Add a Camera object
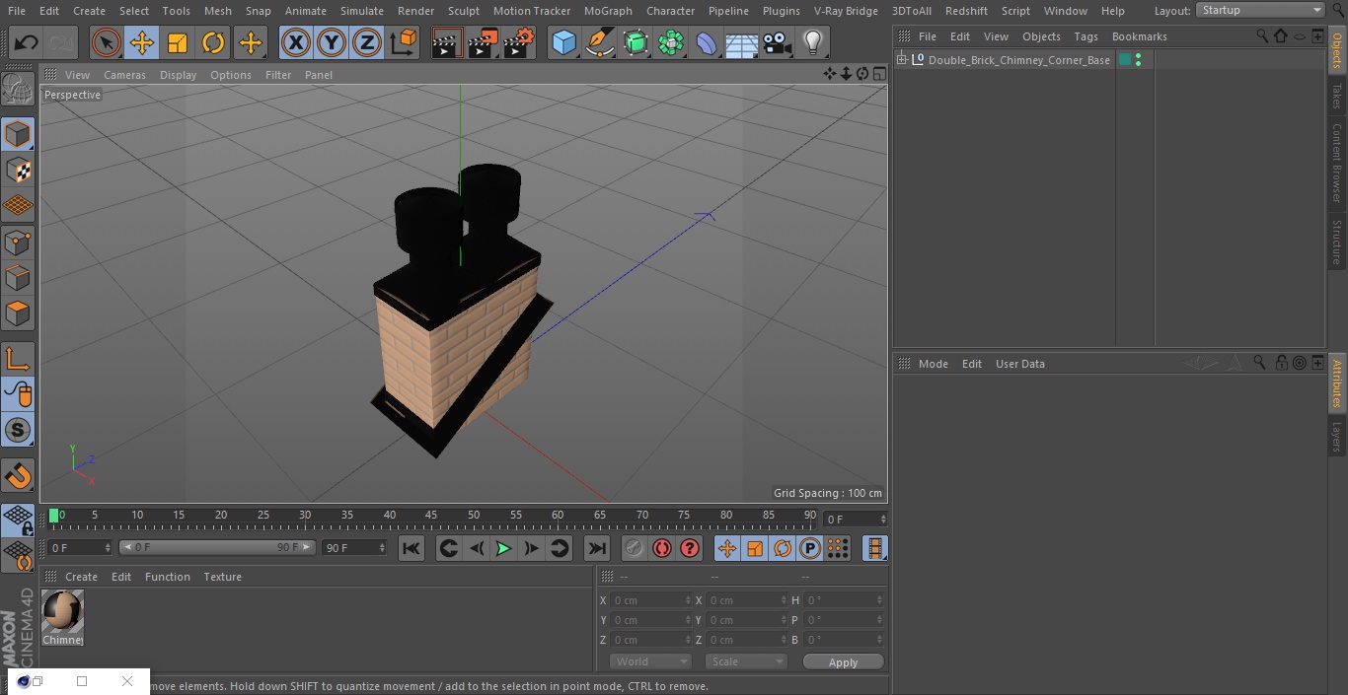 point(778,42)
